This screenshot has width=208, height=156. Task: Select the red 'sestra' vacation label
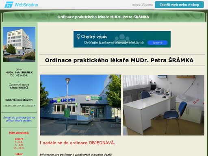click(x=19, y=139)
